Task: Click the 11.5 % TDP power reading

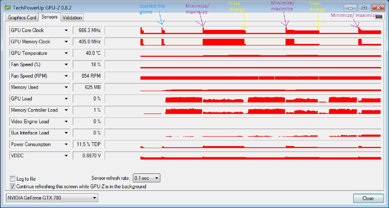Action: (87, 144)
